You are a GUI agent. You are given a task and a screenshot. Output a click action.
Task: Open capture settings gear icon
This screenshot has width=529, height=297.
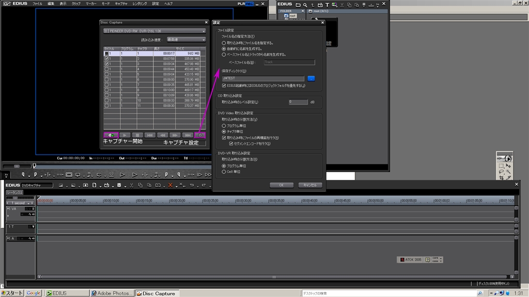(x=200, y=135)
